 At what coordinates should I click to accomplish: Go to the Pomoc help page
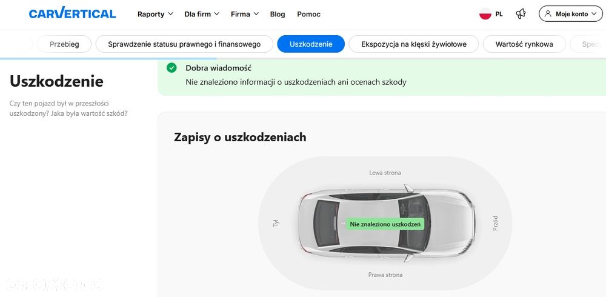309,14
